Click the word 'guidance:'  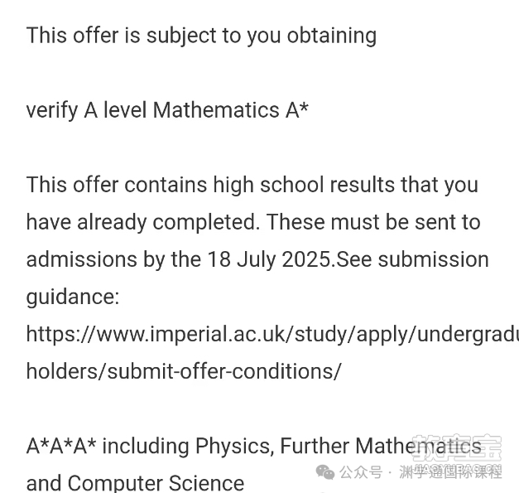click(x=73, y=297)
